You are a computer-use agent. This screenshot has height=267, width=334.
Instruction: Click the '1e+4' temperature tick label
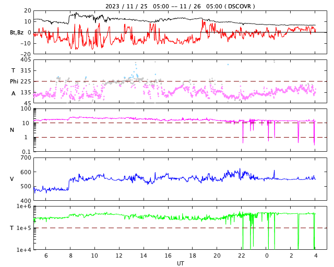[24, 250]
